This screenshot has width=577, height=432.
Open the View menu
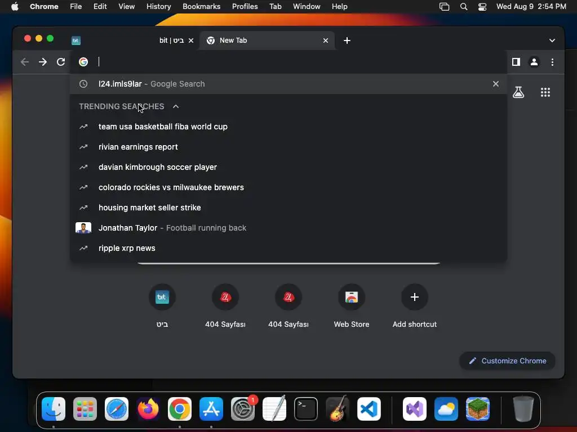(126, 6)
